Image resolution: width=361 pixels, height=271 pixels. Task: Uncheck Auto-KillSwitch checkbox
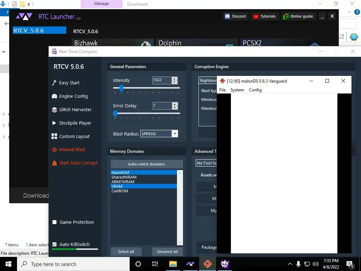55,244
